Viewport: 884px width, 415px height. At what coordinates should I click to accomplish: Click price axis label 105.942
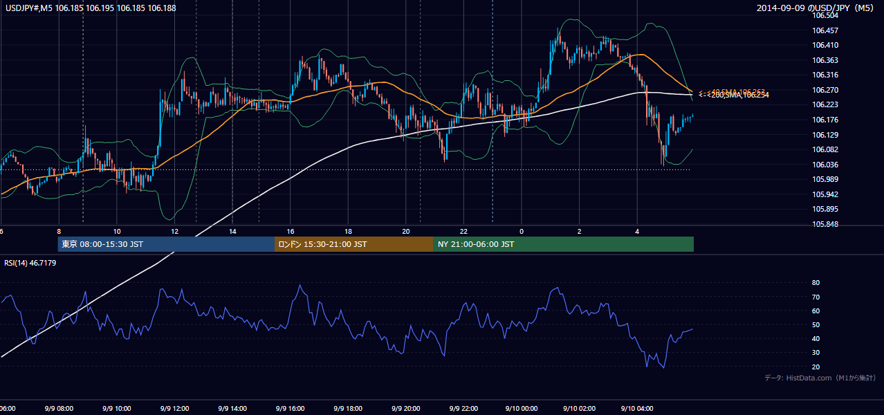(x=825, y=194)
